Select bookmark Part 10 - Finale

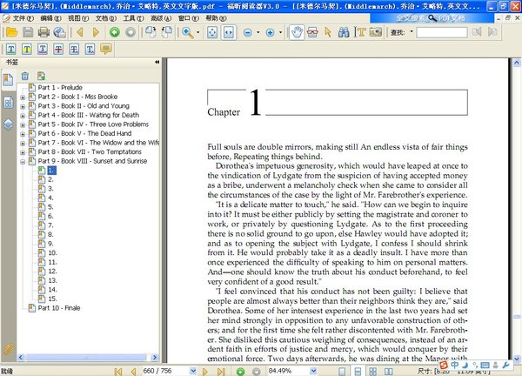[59, 308]
